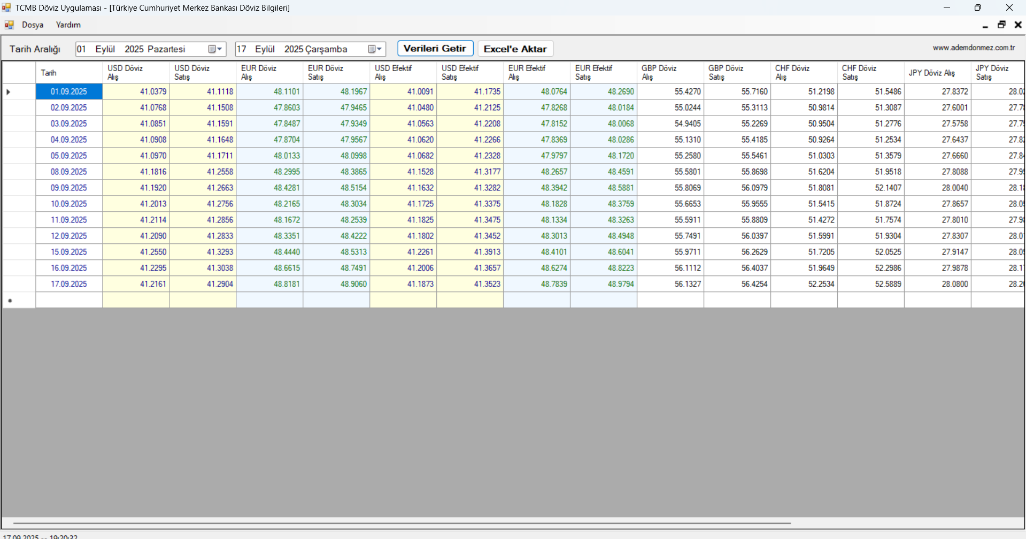Minimize the main application window

click(947, 7)
